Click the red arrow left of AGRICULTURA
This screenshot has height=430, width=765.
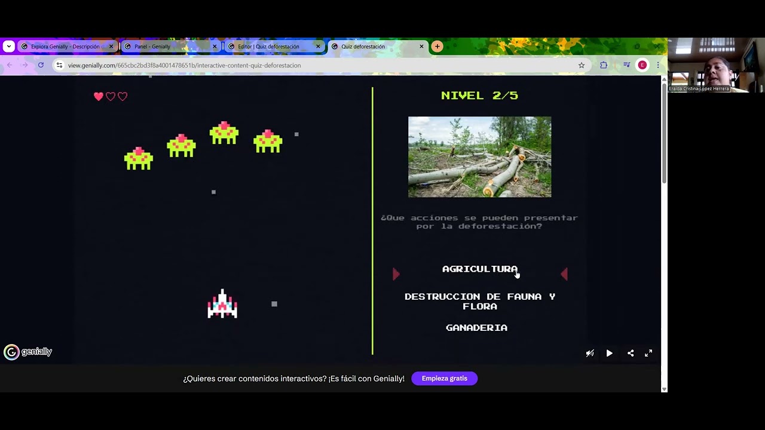[396, 274]
